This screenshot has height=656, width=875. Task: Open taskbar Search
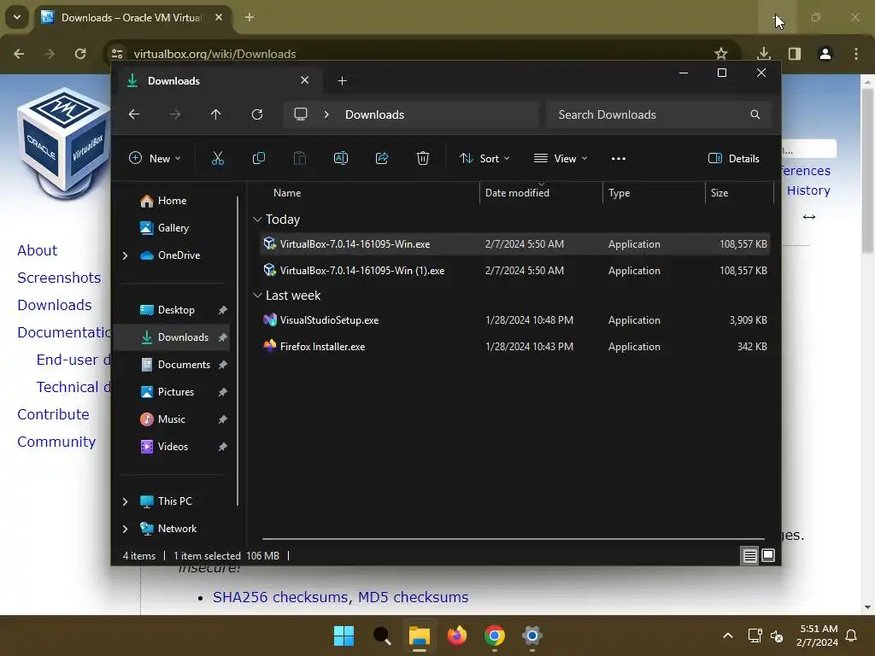point(382,635)
